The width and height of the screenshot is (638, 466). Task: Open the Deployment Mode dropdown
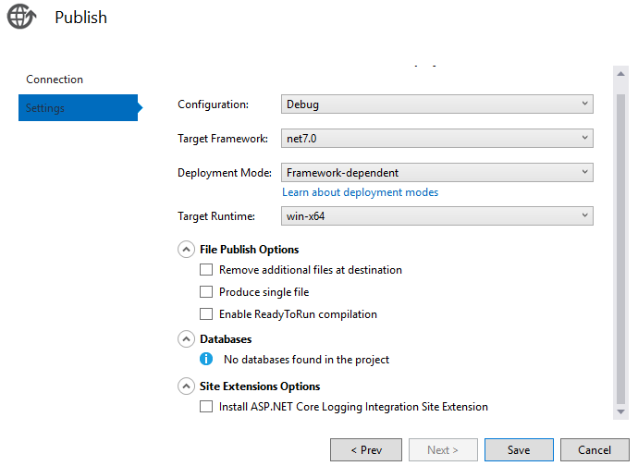point(437,173)
